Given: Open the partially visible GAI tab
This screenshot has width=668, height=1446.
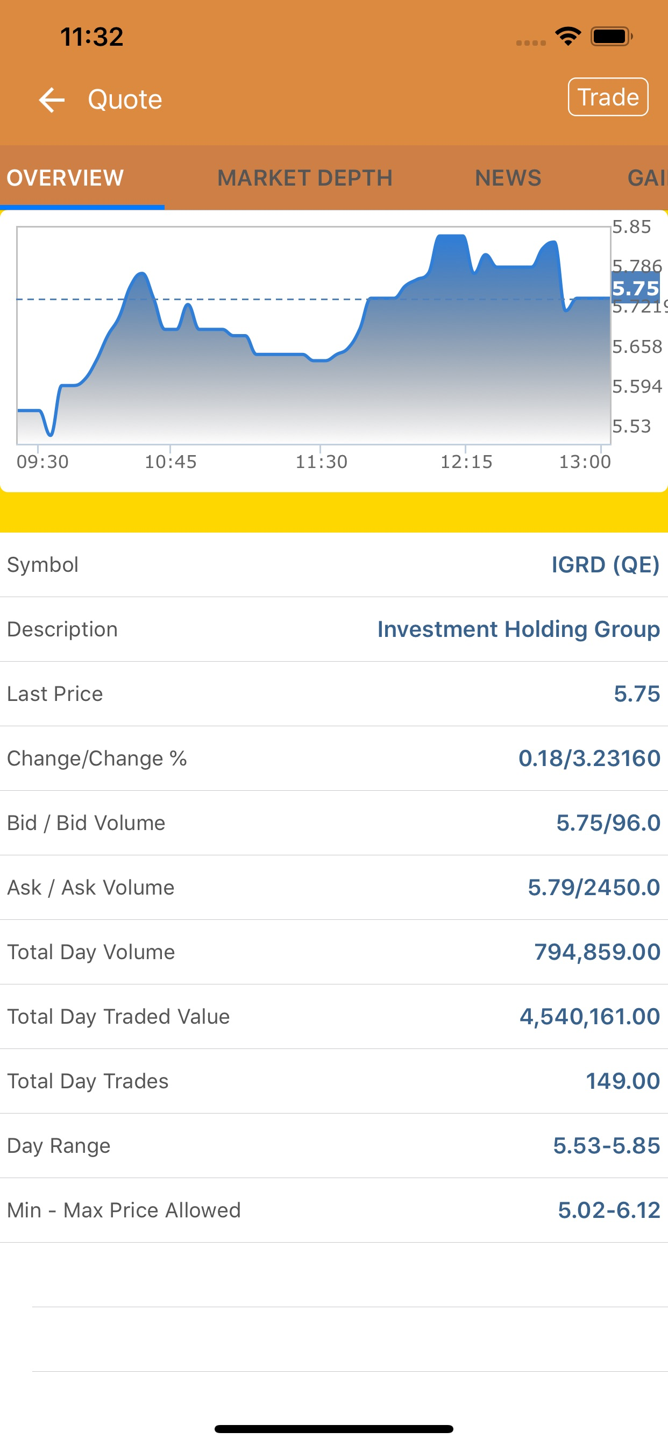Looking at the screenshot, I should [647, 178].
